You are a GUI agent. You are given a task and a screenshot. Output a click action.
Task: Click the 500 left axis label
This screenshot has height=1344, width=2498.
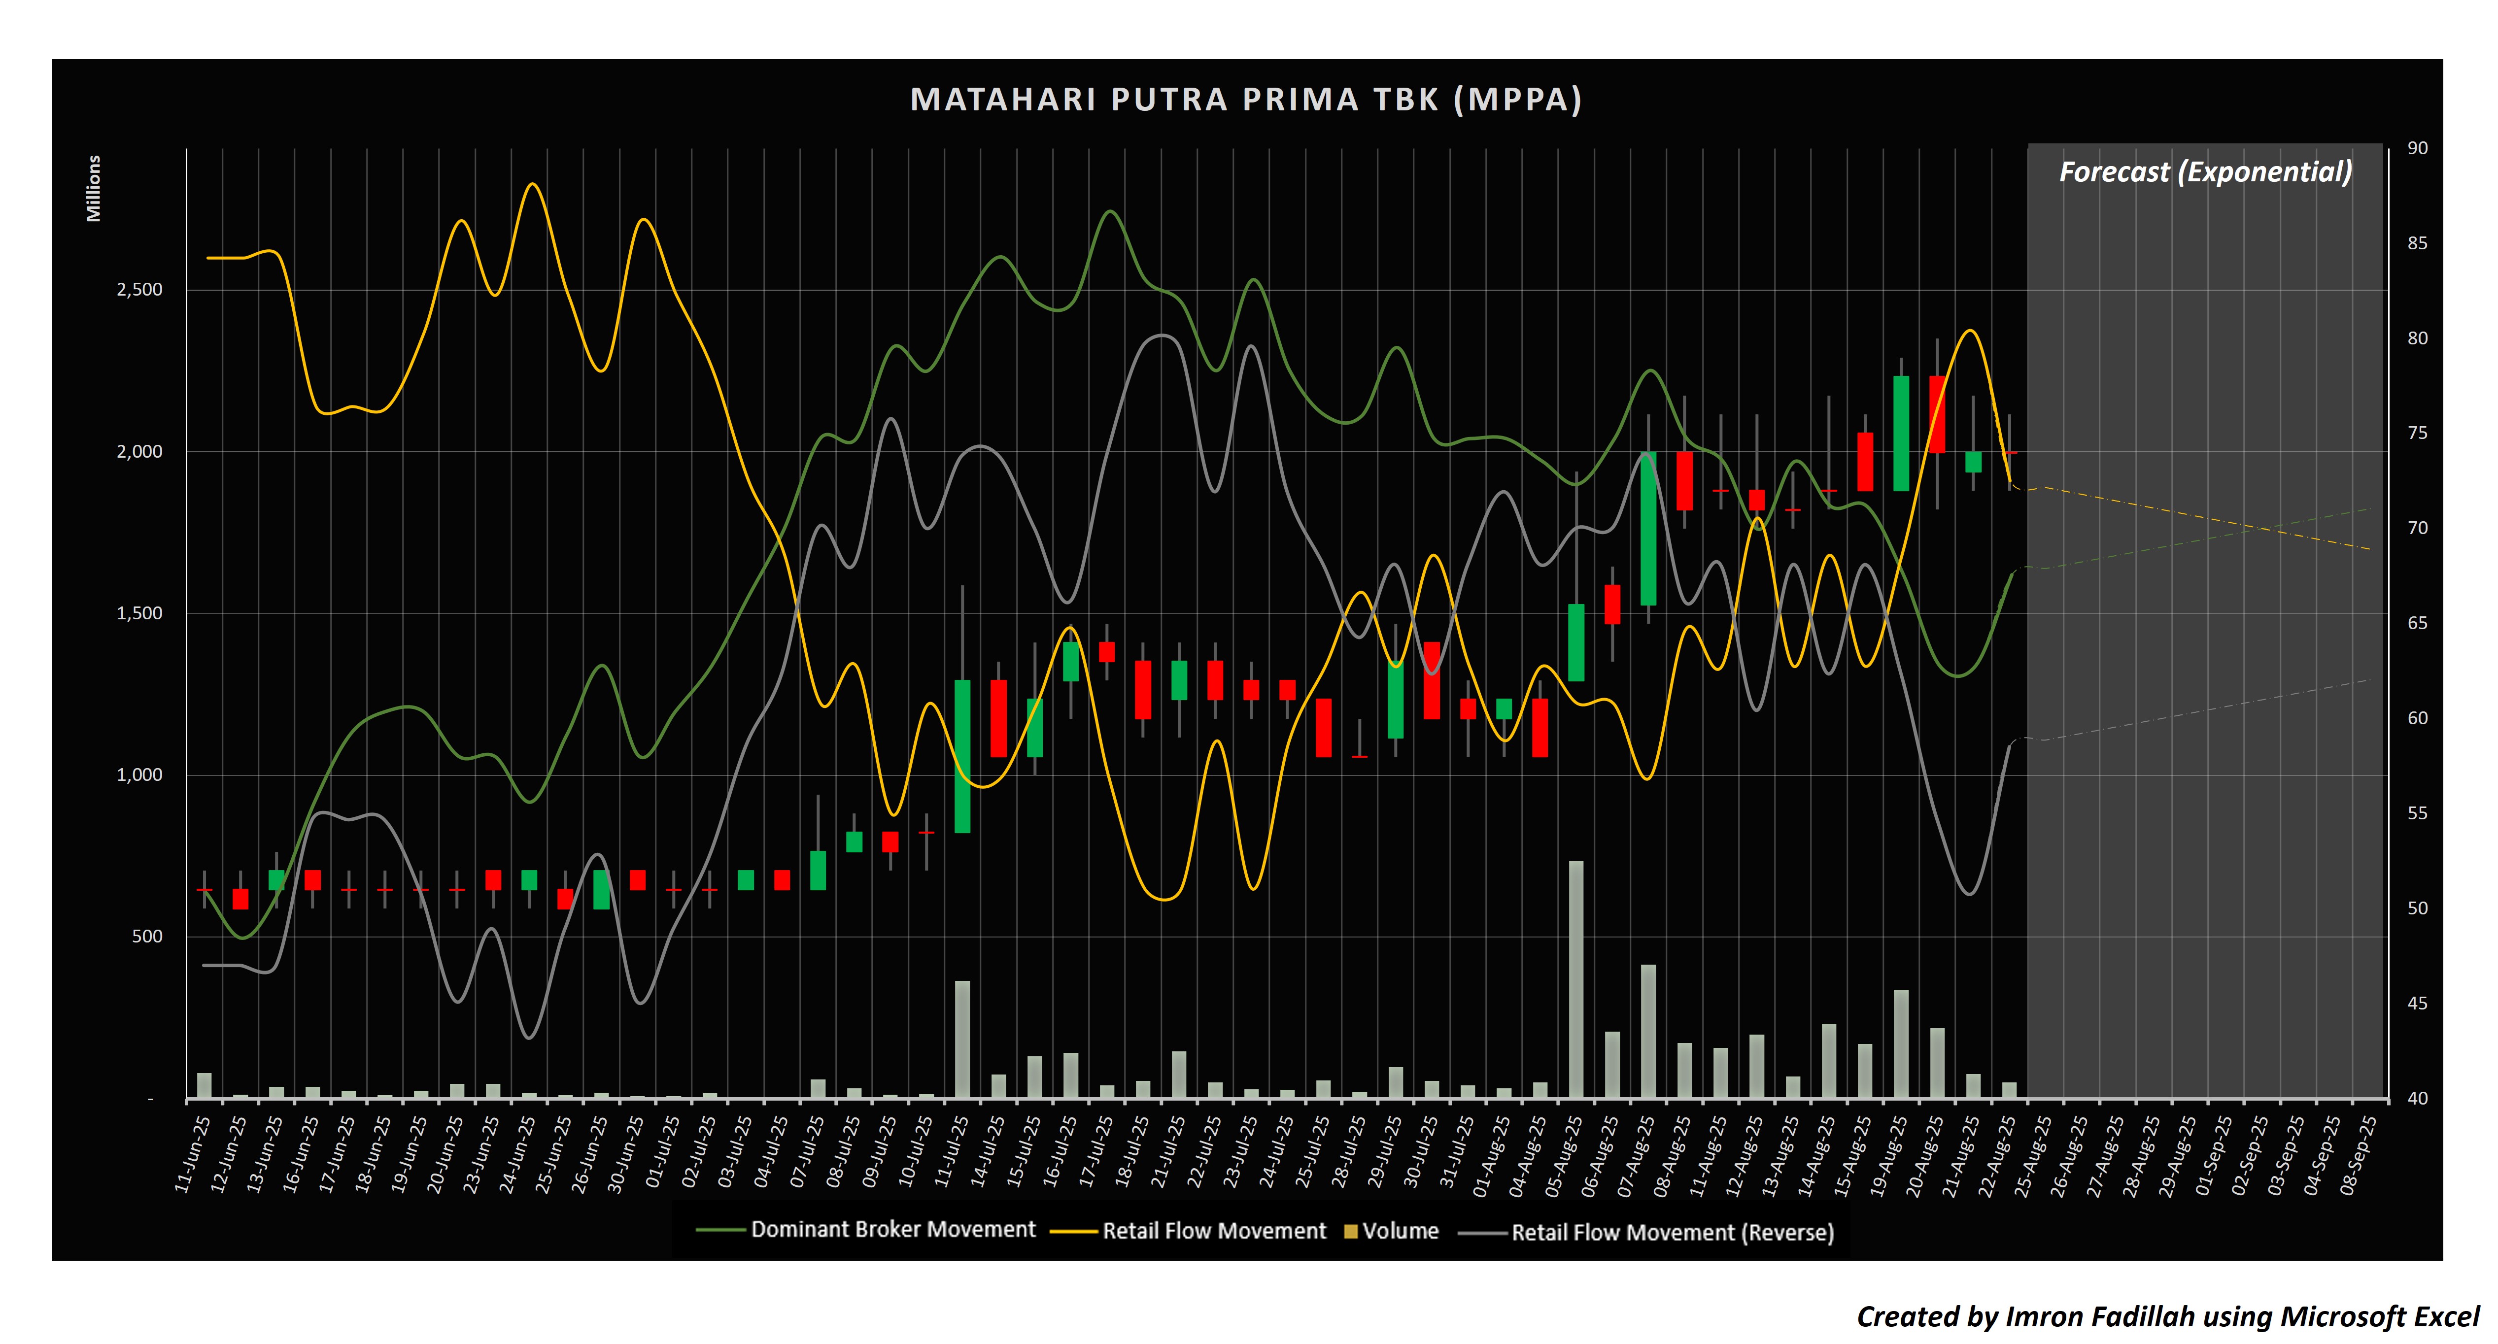point(147,936)
